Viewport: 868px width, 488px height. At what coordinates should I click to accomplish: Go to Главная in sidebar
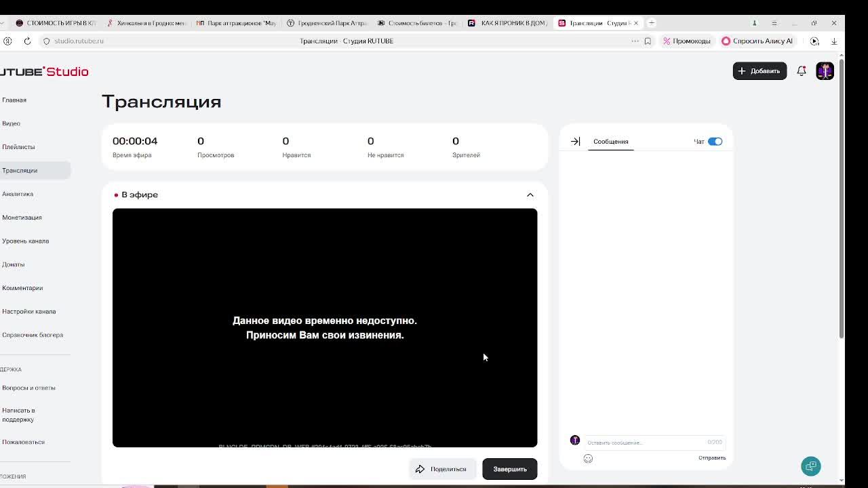(x=14, y=100)
